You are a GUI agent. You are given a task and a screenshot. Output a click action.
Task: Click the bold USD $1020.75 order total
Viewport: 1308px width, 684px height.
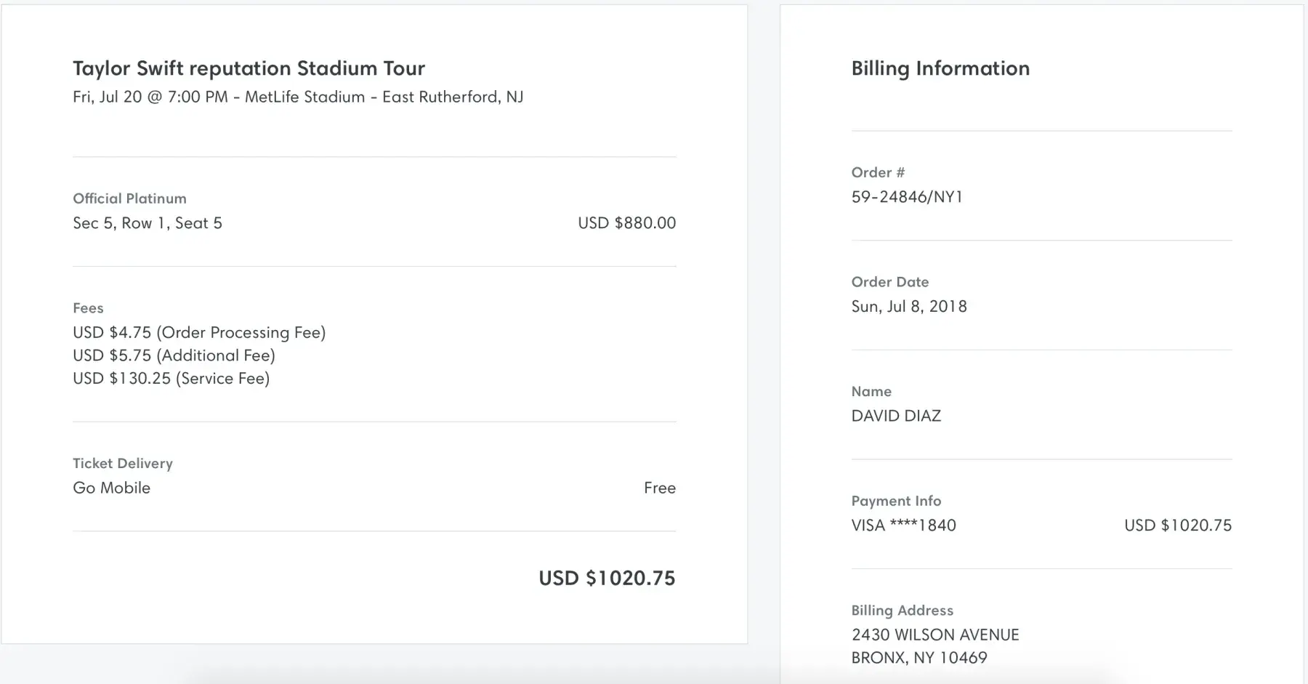[607, 579]
